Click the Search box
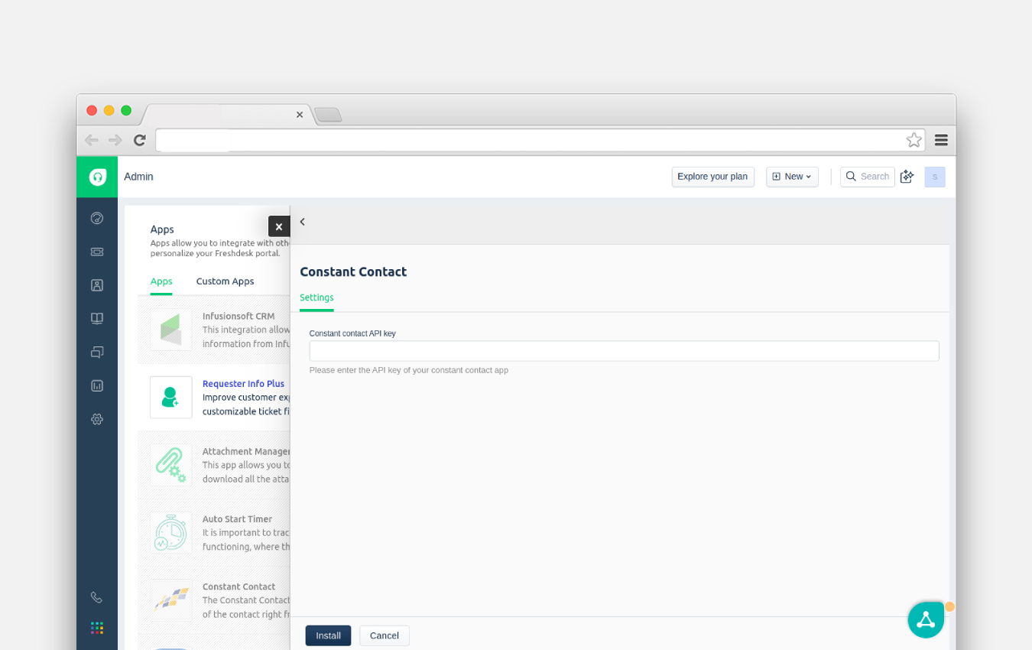The height and width of the screenshot is (650, 1032). pos(867,177)
